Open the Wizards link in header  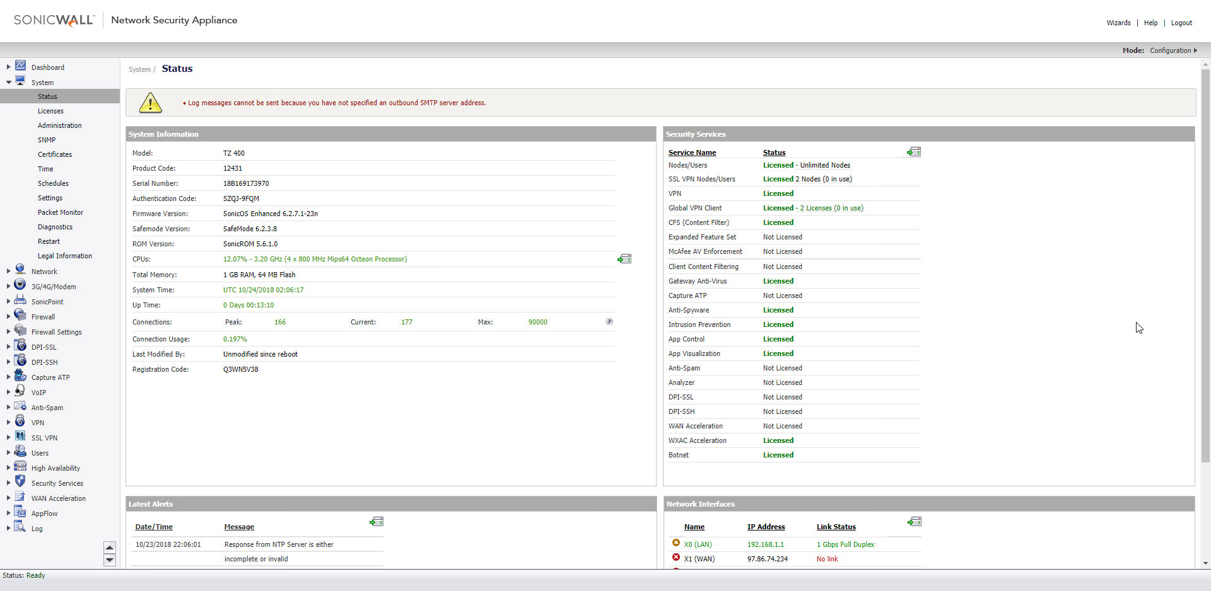coord(1118,23)
